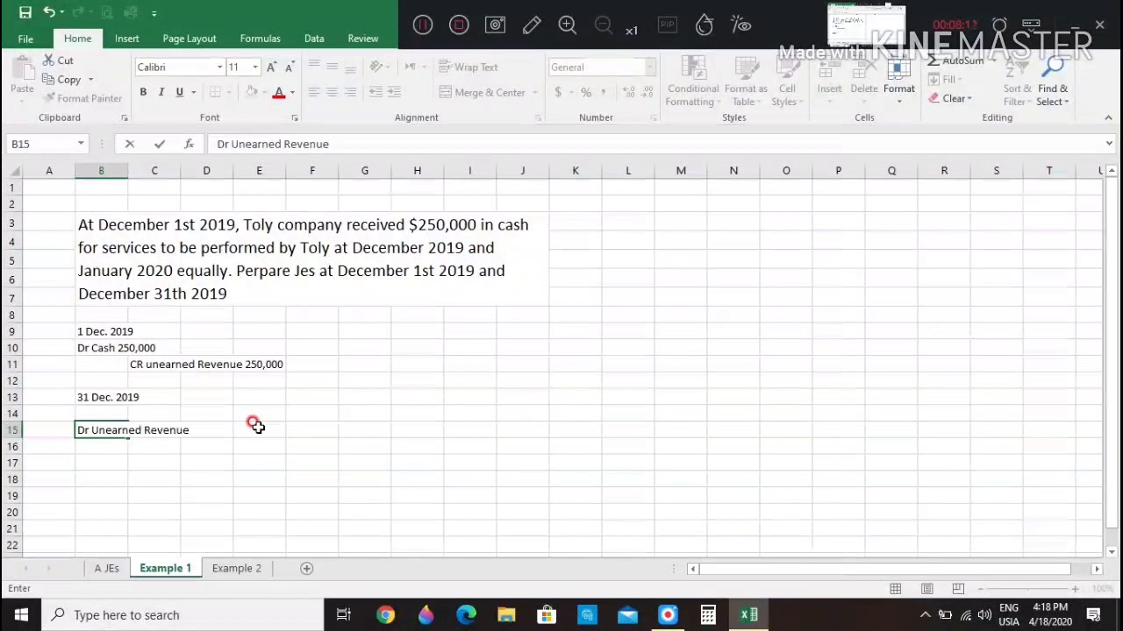Increase font size with the larger A
The image size is (1123, 631).
(x=271, y=67)
